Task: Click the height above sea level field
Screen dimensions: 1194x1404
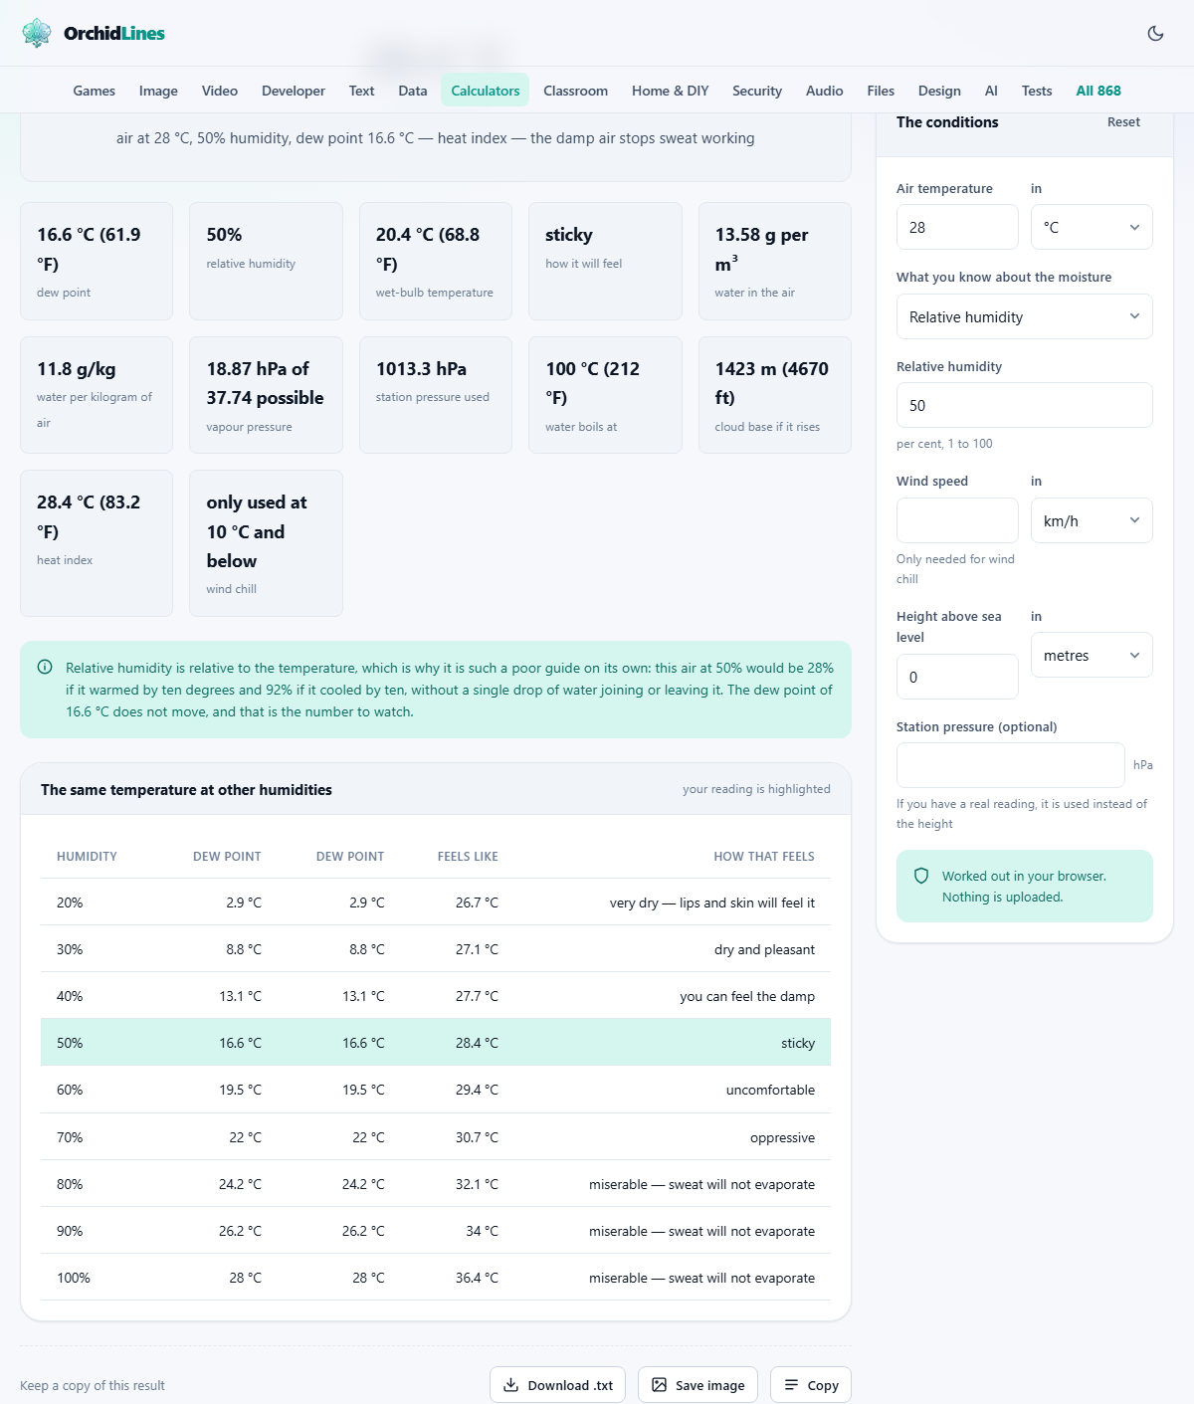Action: tap(957, 677)
